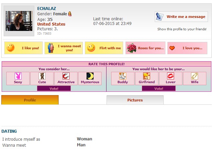Choose the Cute rating label
The width and height of the screenshot is (212, 154).
click(x=42, y=82)
